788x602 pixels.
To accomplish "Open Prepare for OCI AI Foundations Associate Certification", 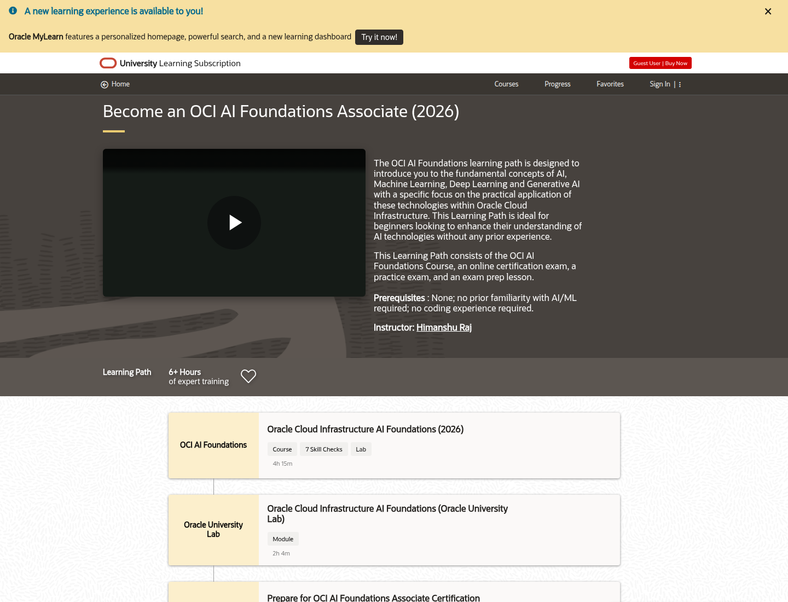I will 374,598.
